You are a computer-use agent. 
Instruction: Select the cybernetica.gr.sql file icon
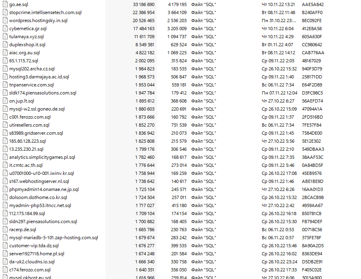click(x=5, y=29)
